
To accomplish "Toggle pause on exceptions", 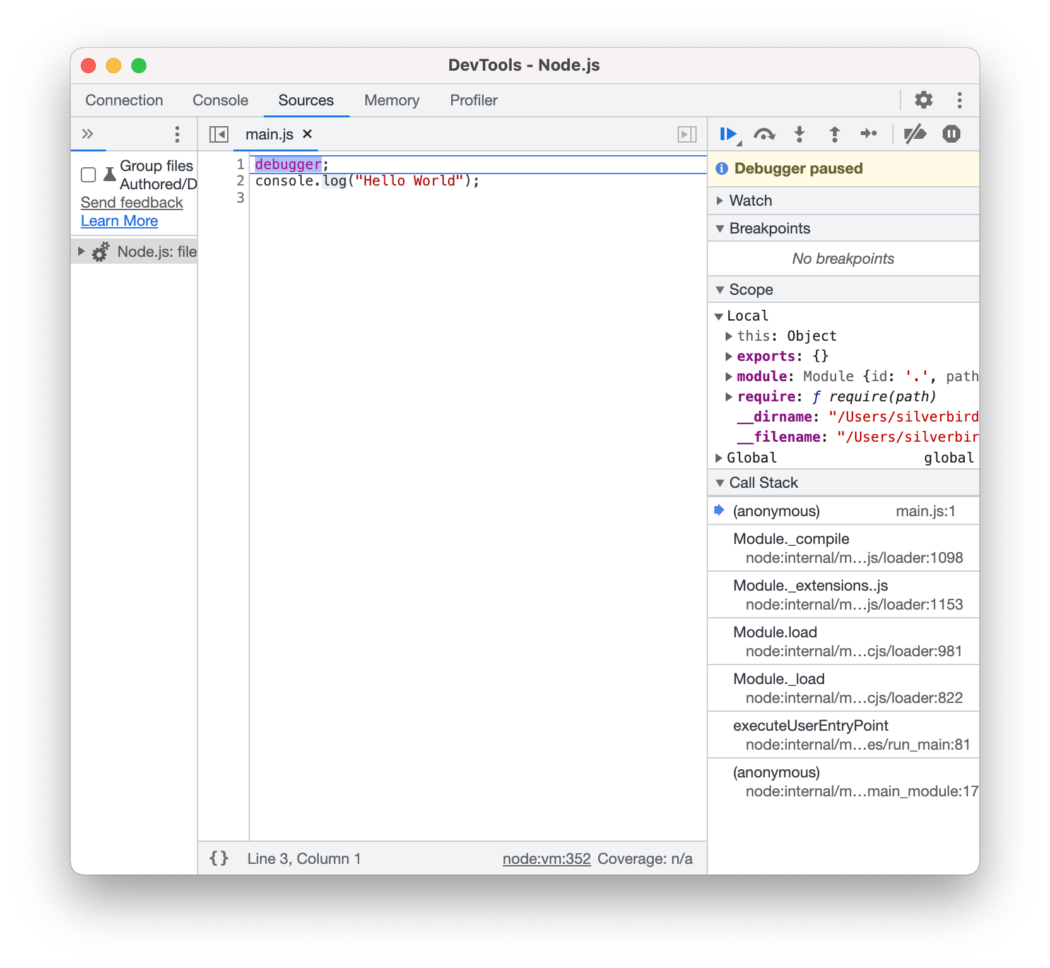I will (951, 134).
